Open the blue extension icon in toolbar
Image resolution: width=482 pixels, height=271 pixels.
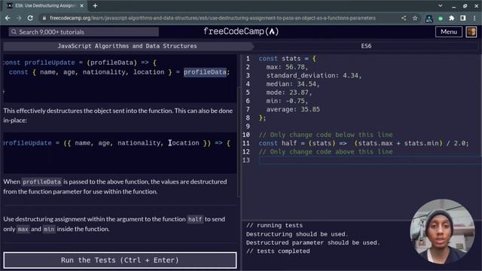pos(429,18)
